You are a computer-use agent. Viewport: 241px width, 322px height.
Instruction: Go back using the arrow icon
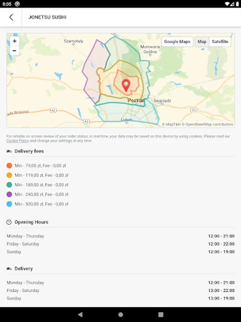[11, 17]
